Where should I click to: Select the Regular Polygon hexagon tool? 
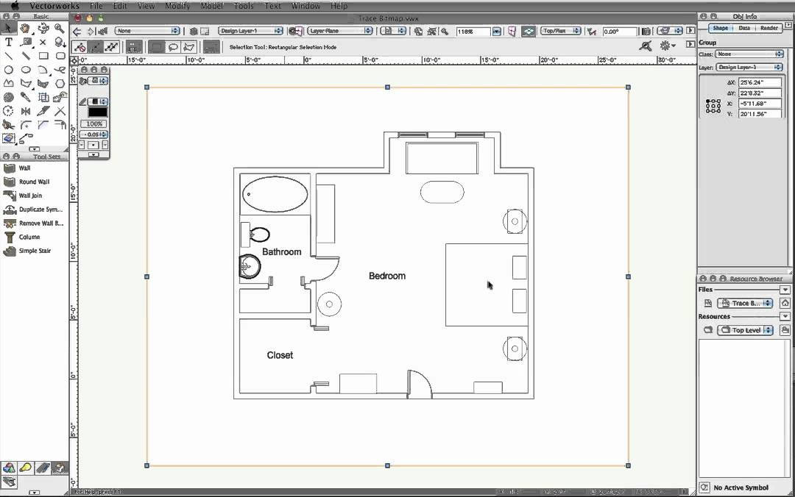(60, 83)
